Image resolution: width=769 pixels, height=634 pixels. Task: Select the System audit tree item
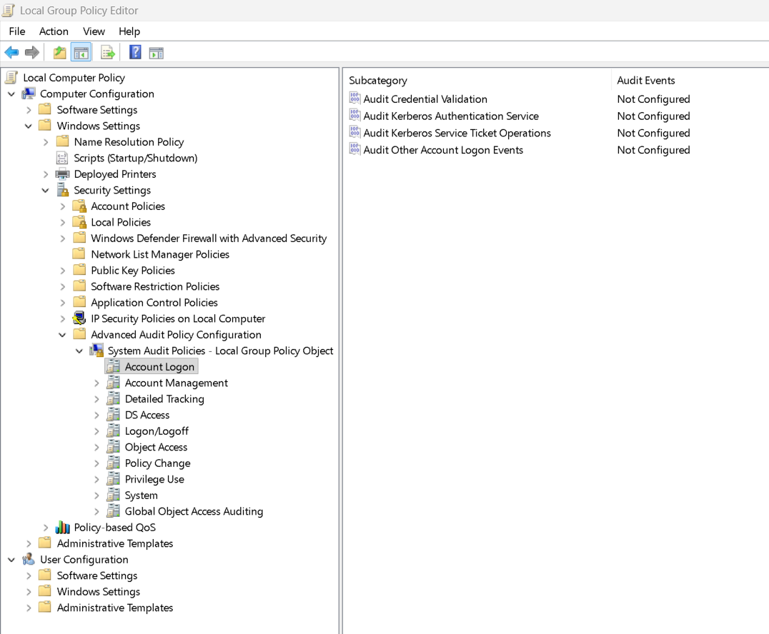[x=142, y=495]
